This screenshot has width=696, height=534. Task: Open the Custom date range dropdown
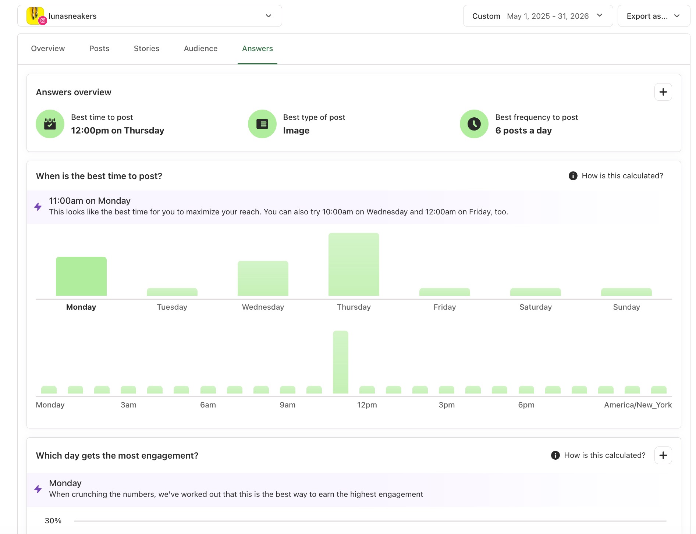click(538, 16)
